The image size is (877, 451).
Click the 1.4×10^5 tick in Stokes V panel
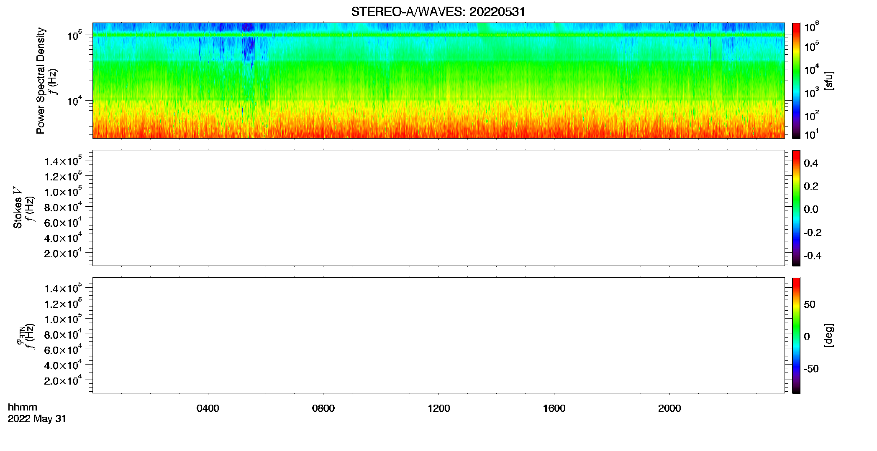tap(63, 161)
